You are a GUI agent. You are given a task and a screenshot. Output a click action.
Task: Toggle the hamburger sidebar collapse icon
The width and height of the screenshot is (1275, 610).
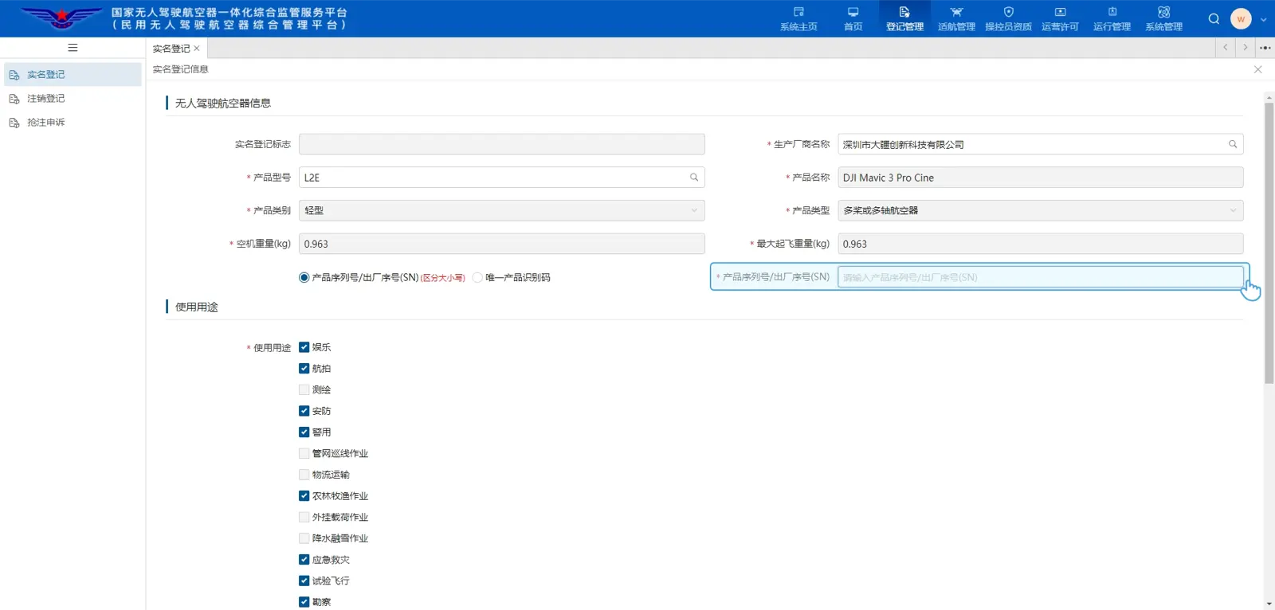(73, 48)
